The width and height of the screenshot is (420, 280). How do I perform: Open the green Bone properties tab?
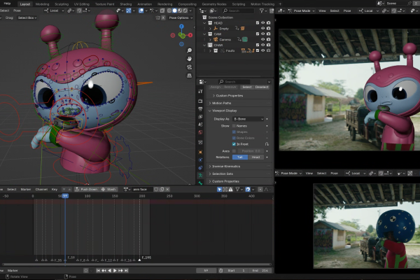(200, 183)
